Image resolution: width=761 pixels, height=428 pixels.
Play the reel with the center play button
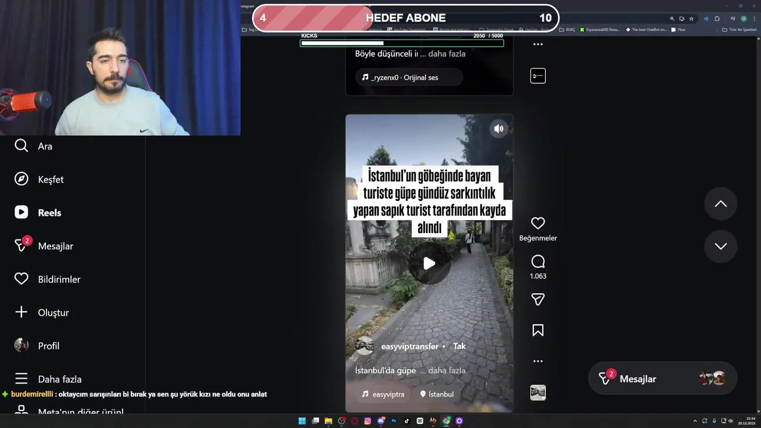pyautogui.click(x=429, y=263)
